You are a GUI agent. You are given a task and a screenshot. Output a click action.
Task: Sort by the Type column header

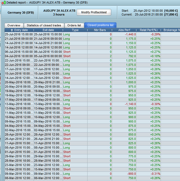(75, 30)
